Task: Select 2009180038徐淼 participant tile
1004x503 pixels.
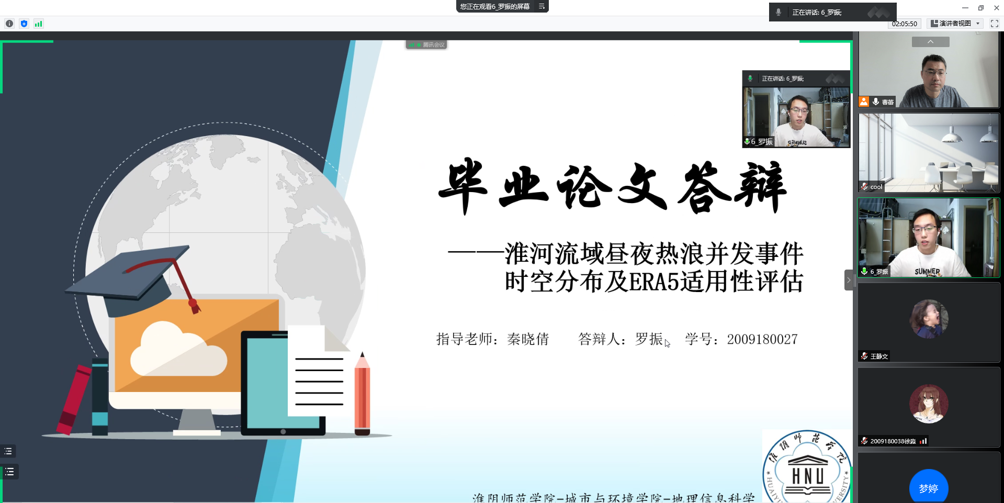Action: (x=929, y=407)
